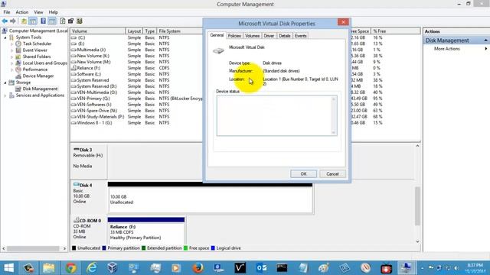Expand the Local Users and Groups arrow
Viewport: 490px width, 275px height.
pyautogui.click(x=12, y=63)
